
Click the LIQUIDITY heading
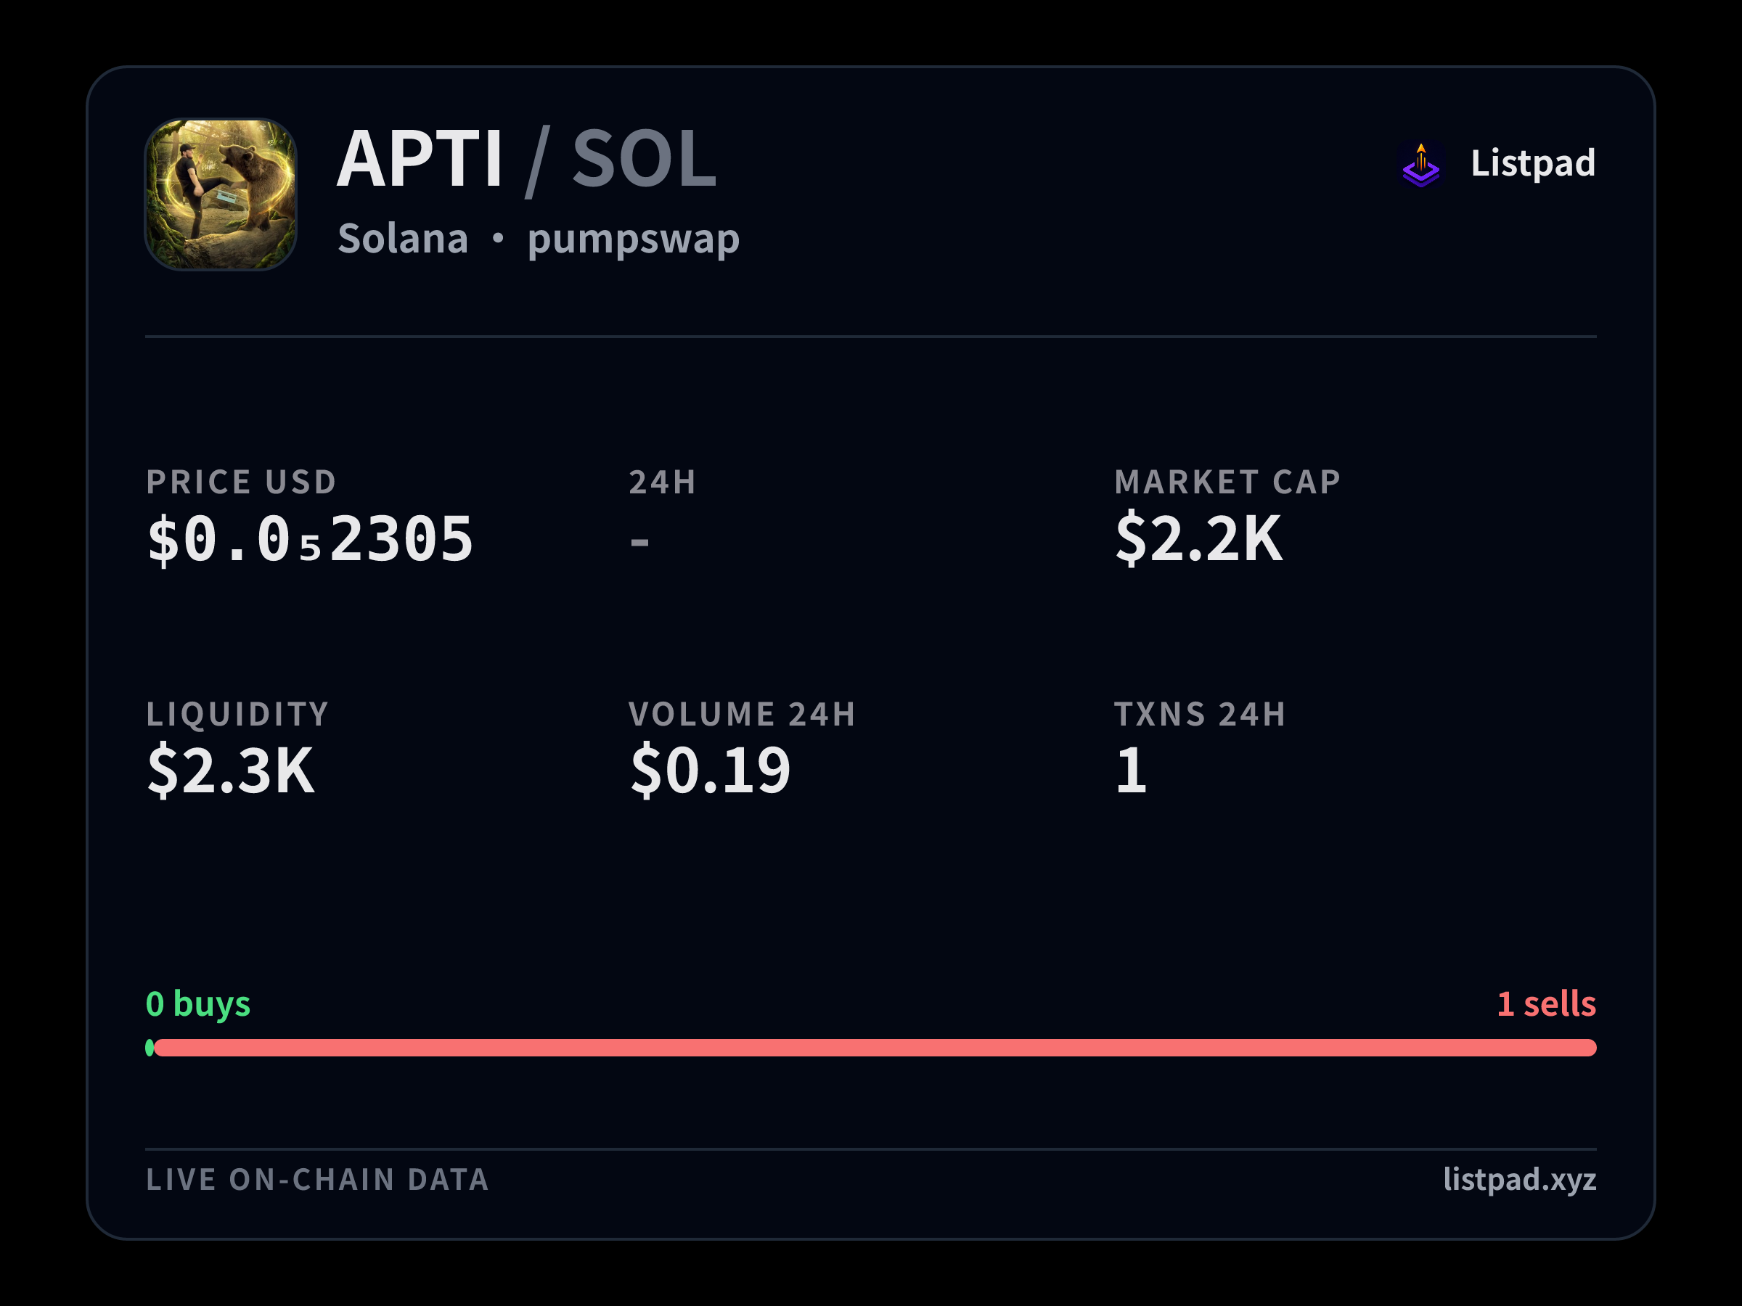(238, 714)
